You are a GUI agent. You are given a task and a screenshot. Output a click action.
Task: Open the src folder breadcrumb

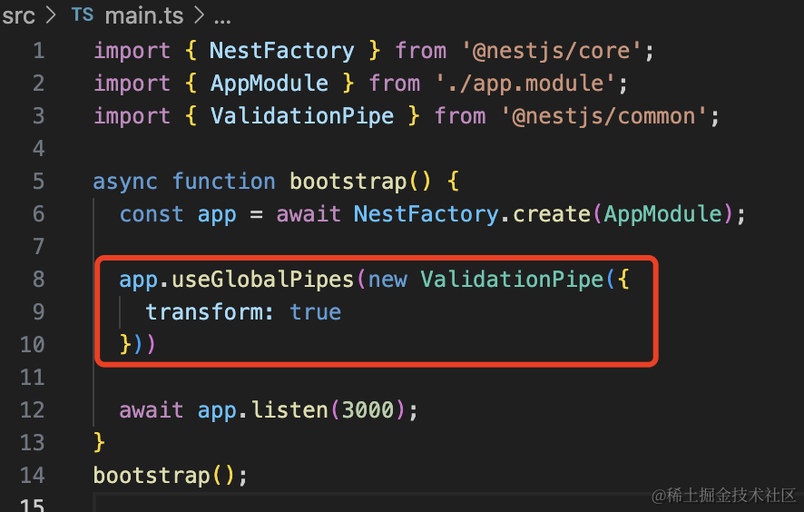pyautogui.click(x=18, y=15)
